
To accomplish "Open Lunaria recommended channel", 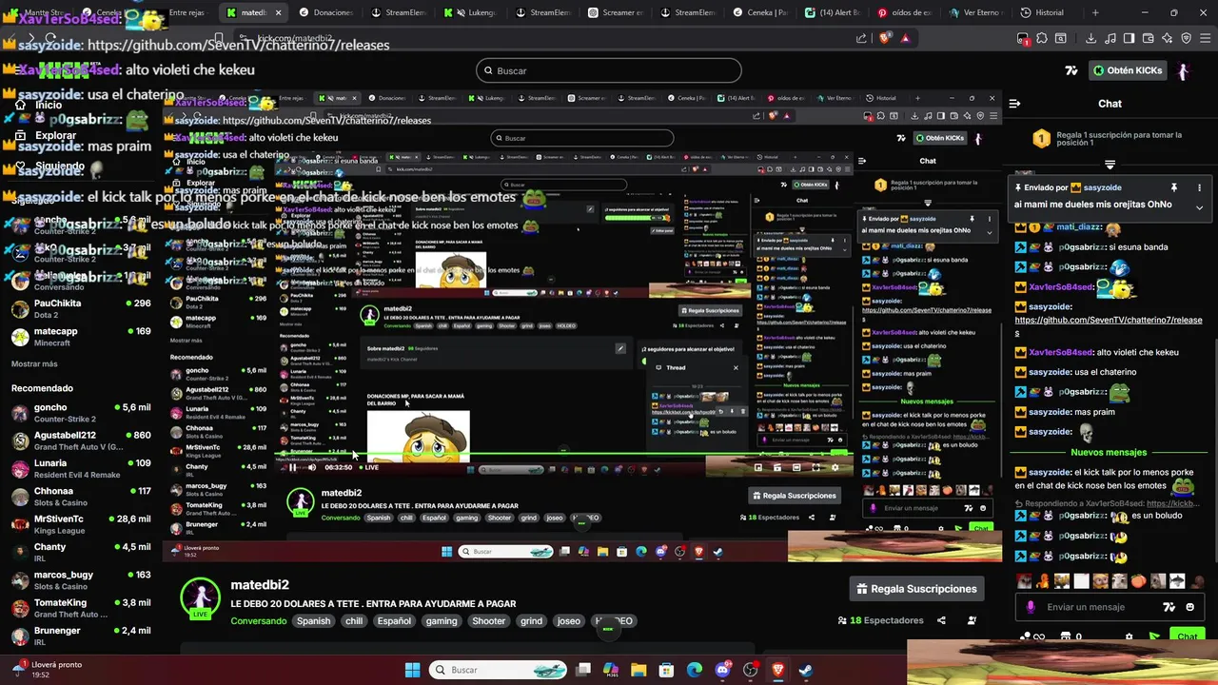I will 81,468.
